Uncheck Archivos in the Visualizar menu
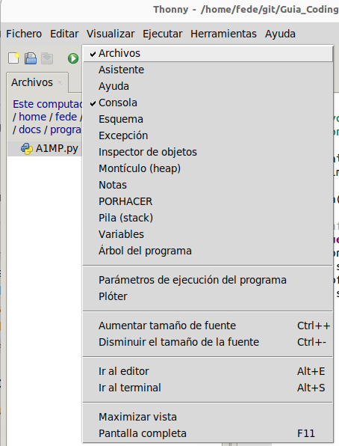This screenshot has width=339, height=446. tap(208, 53)
